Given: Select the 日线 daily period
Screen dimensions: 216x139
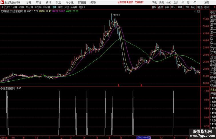Looking at the screenshot, I should point(54,7).
